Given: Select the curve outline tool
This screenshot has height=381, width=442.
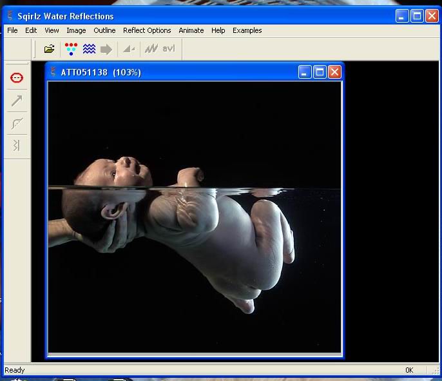Looking at the screenshot, I should tap(17, 124).
